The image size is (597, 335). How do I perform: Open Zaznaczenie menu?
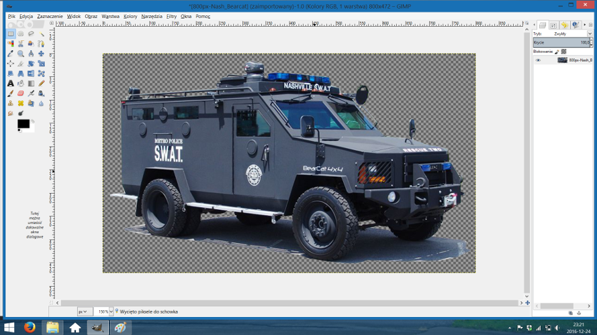50,16
